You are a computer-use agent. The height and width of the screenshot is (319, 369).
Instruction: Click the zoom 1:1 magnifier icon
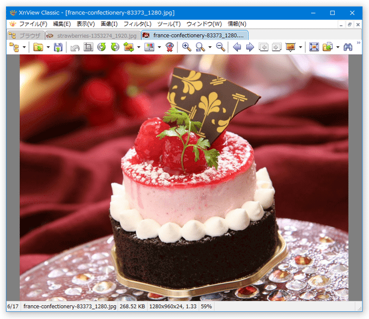pos(200,47)
